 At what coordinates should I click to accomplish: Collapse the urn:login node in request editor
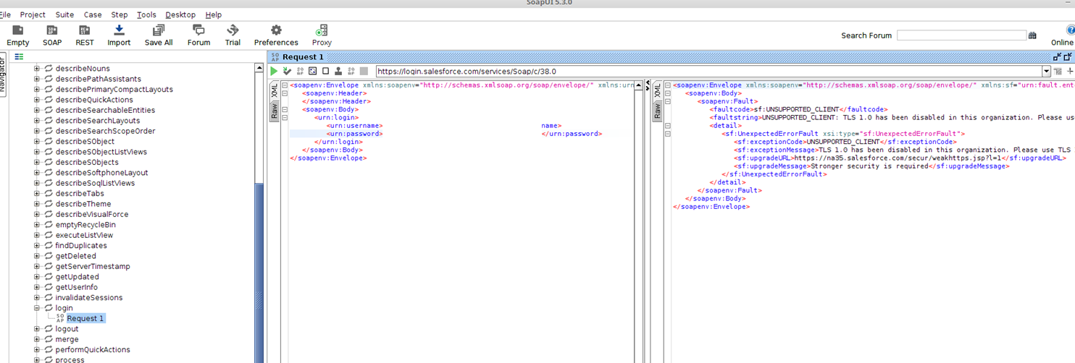[x=285, y=118]
